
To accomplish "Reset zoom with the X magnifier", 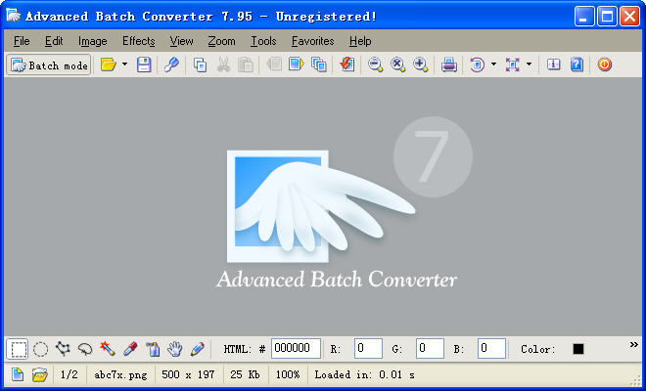I will (x=397, y=65).
